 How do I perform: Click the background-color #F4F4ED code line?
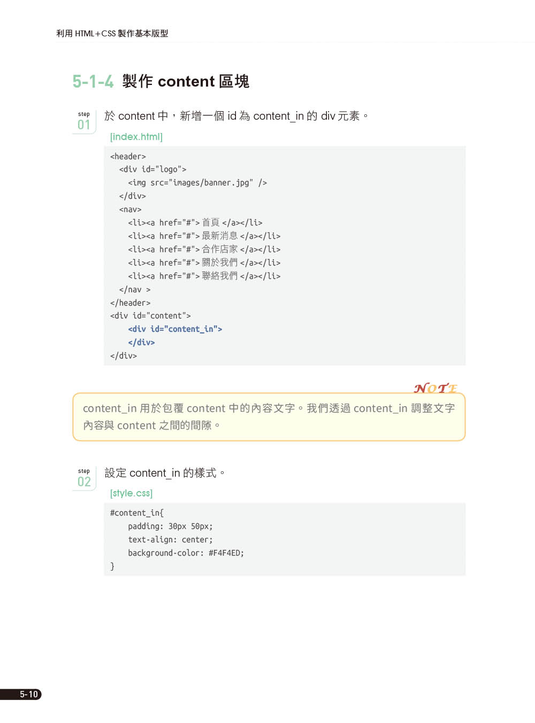coord(186,553)
